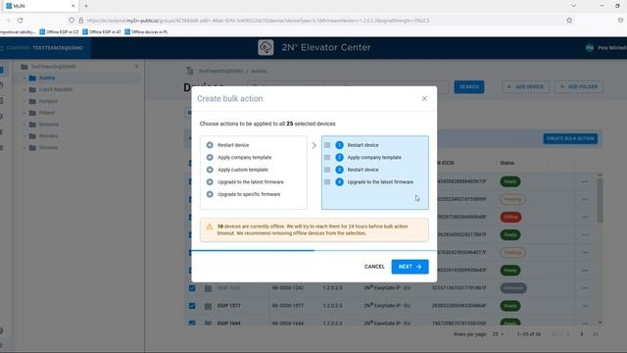
Task: Expand the Austria folder node
Action: pyautogui.click(x=24, y=78)
